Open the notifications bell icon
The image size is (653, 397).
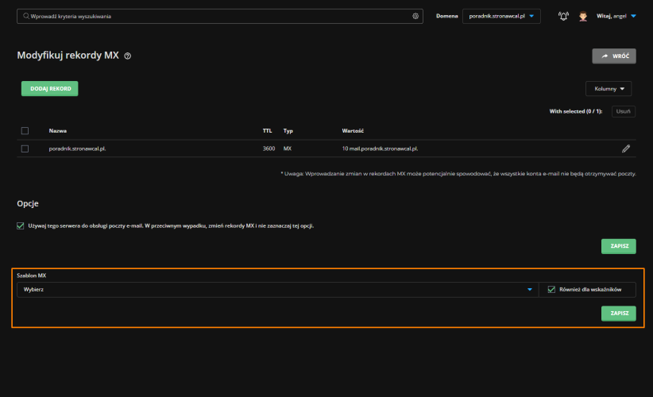pyautogui.click(x=564, y=16)
